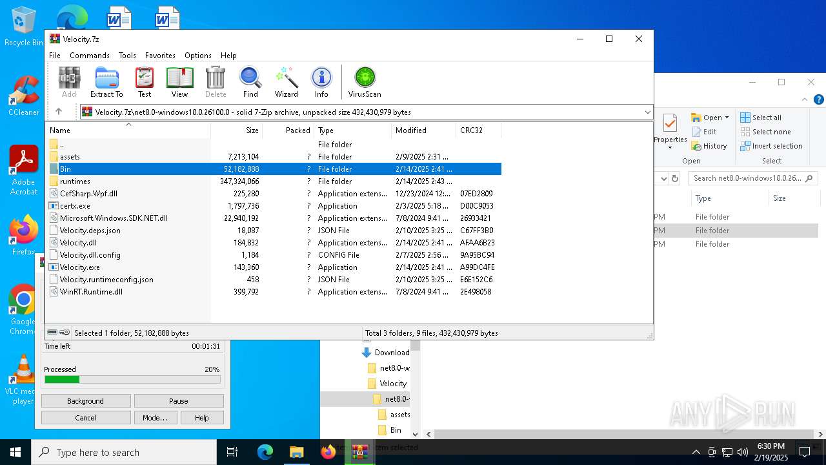Image resolution: width=826 pixels, height=465 pixels.
Task: Open the File menu
Action: pyautogui.click(x=55, y=56)
